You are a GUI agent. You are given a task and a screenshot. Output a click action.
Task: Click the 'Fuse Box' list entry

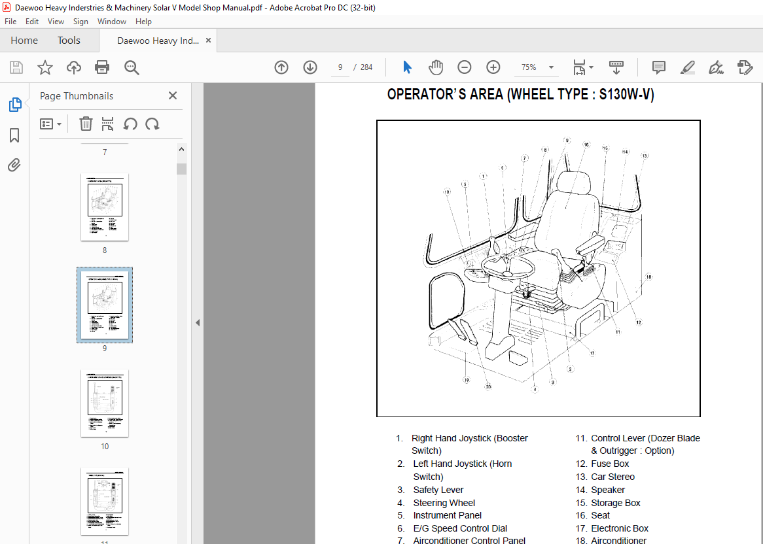pyautogui.click(x=602, y=464)
